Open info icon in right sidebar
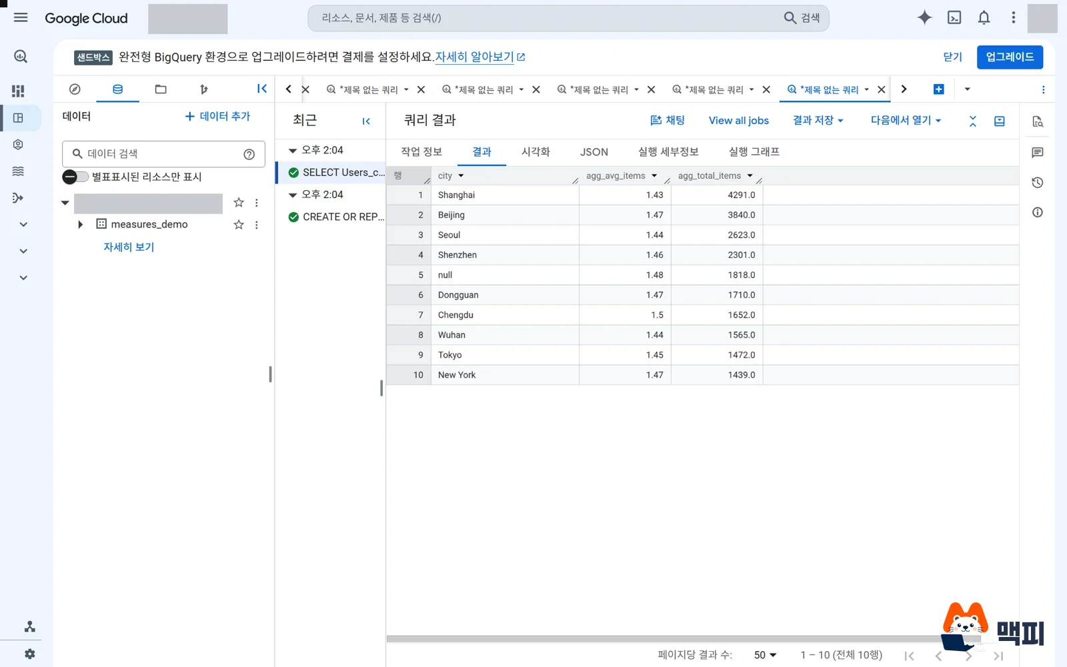 click(1038, 212)
